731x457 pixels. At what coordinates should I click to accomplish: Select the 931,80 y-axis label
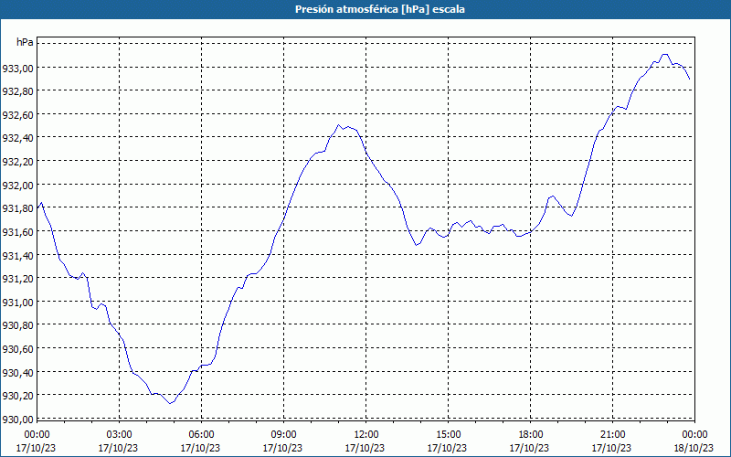click(17, 208)
